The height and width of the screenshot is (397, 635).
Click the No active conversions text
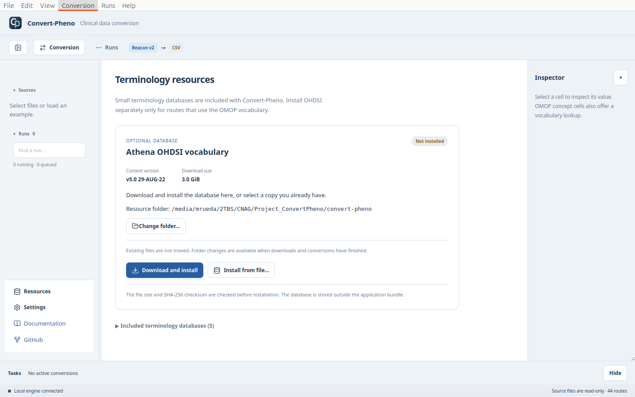(53, 373)
